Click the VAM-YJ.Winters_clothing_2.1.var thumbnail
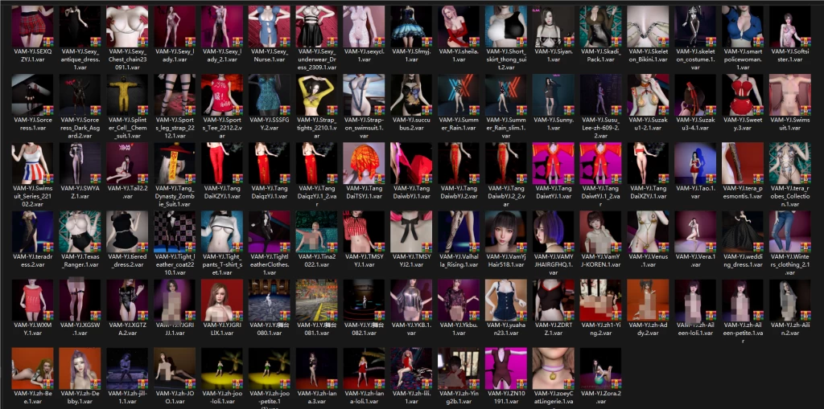Screen dimensions: 824x409 pyautogui.click(x=790, y=231)
